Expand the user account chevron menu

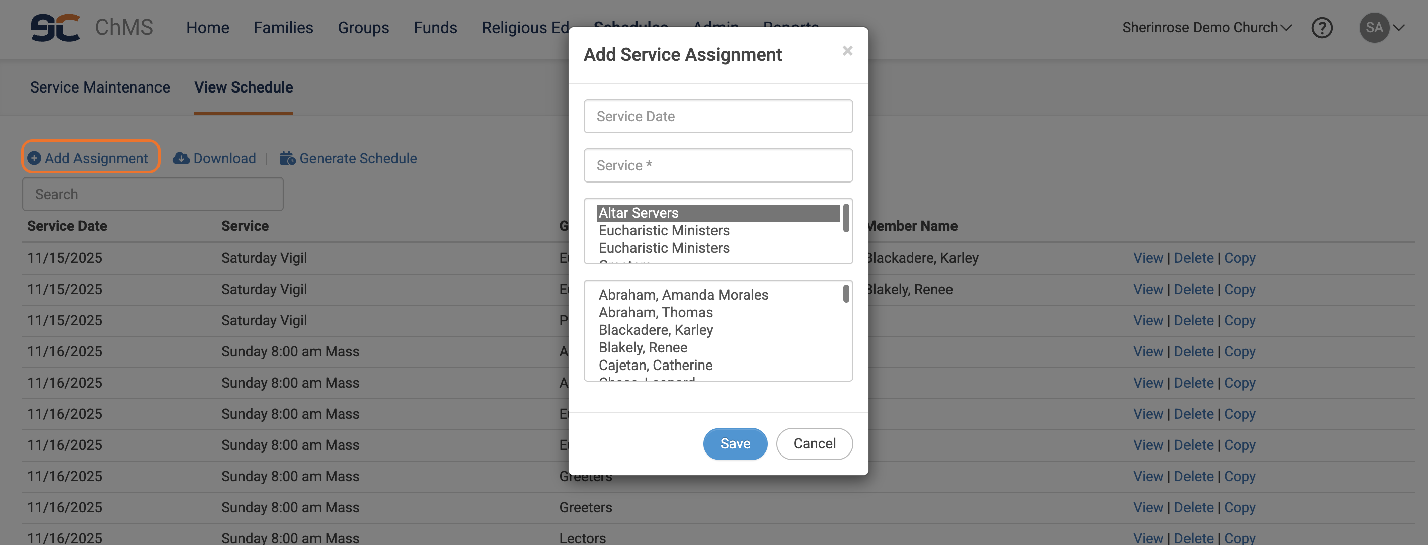coord(1399,27)
